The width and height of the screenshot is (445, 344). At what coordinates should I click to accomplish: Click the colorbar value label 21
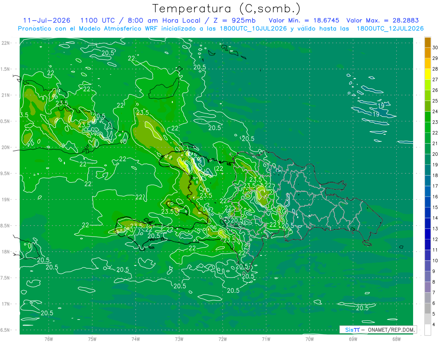(435, 143)
